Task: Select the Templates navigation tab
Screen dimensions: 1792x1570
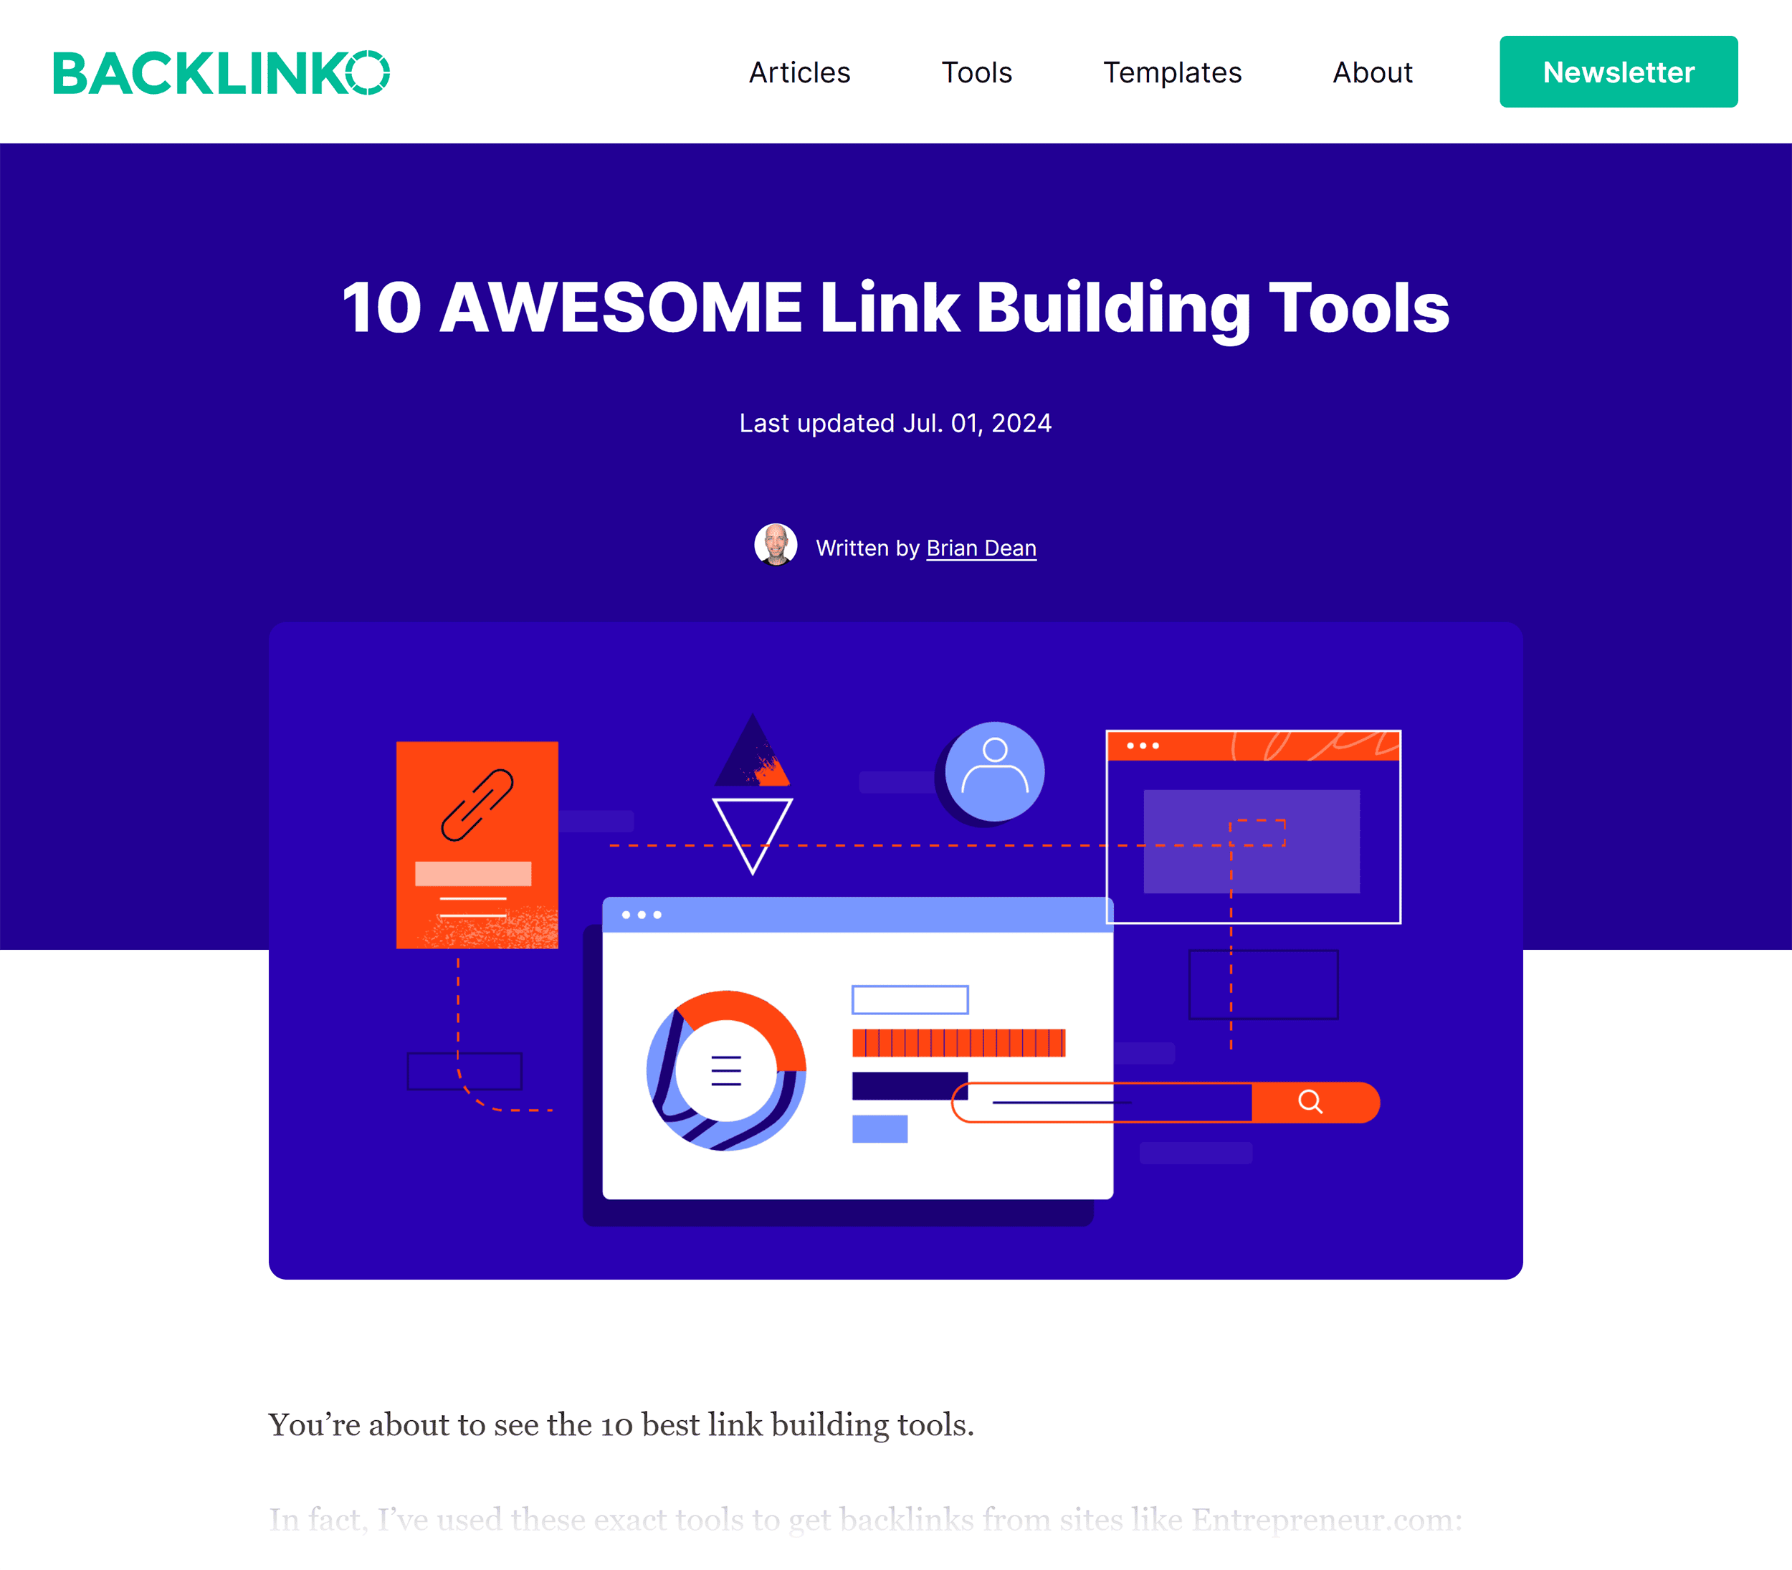Action: [1172, 72]
